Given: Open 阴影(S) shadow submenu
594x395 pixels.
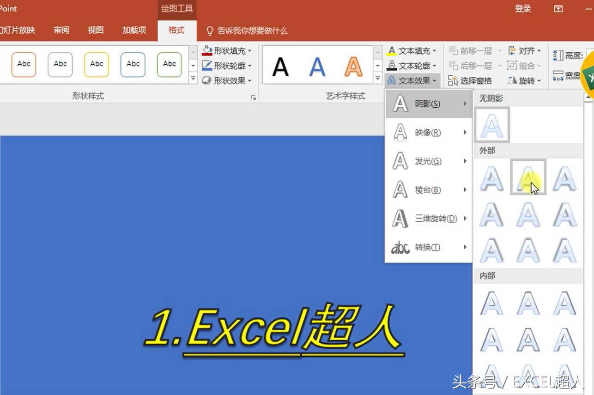Looking at the screenshot, I should tap(429, 104).
